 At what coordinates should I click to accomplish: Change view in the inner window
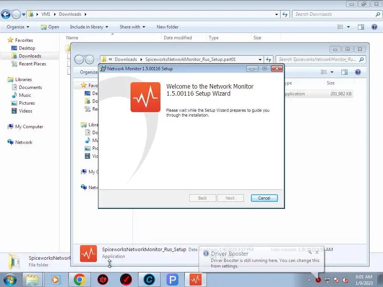[324, 72]
